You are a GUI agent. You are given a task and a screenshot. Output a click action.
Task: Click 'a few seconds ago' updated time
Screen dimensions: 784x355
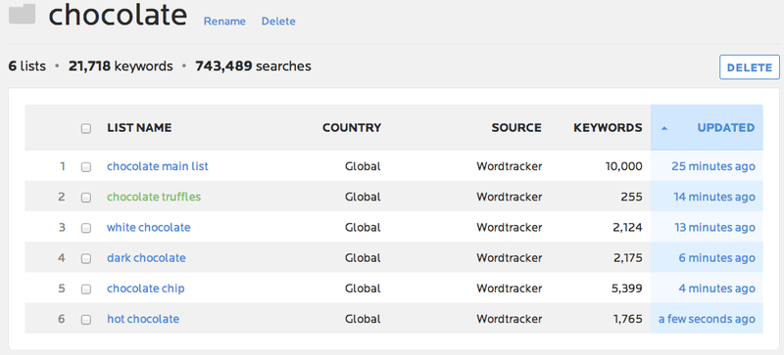point(707,319)
